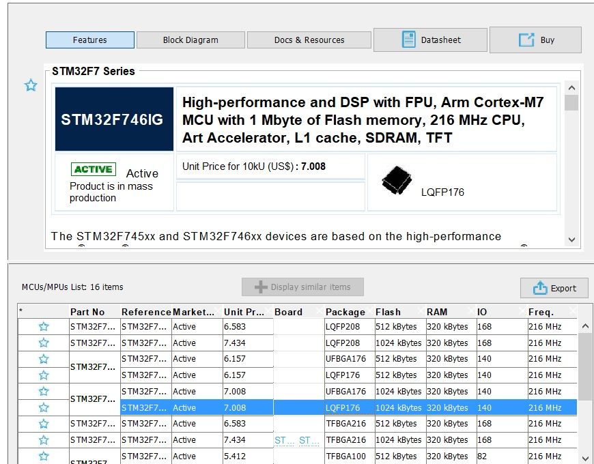This screenshot has width=594, height=464.
Task: Click the UFBGA176 cell in the 6.157 row
Action: (350, 359)
